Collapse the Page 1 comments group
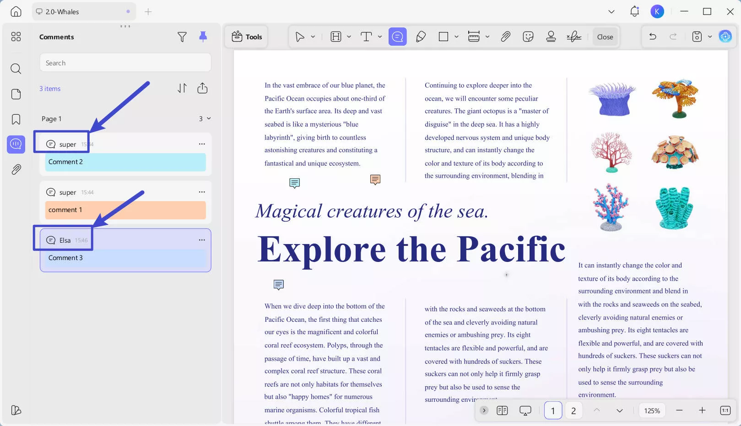Image resolution: width=741 pixels, height=426 pixels. pyautogui.click(x=209, y=118)
